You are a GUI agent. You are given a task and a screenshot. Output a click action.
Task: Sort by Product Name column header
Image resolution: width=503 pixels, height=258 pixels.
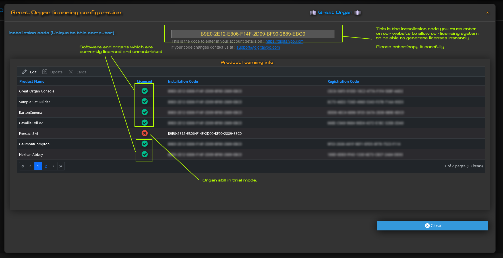click(32, 81)
